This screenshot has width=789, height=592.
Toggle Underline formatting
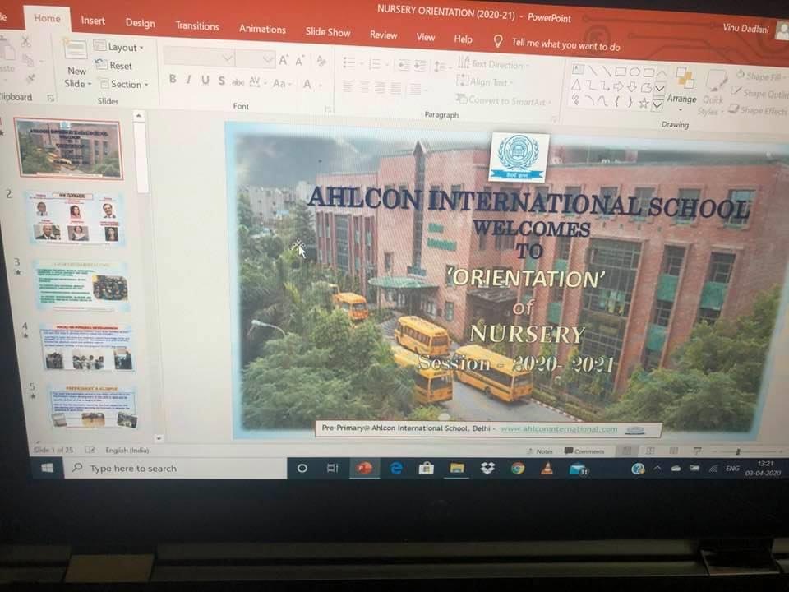coord(205,80)
